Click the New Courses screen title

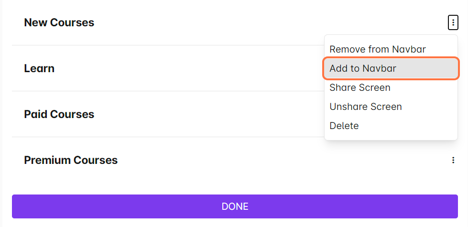pos(59,22)
